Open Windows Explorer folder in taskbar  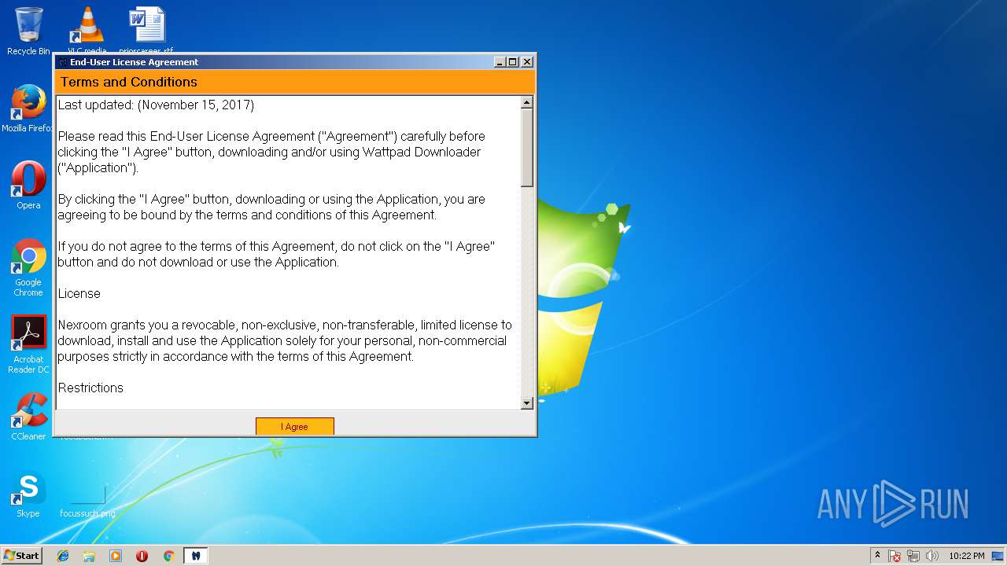89,556
